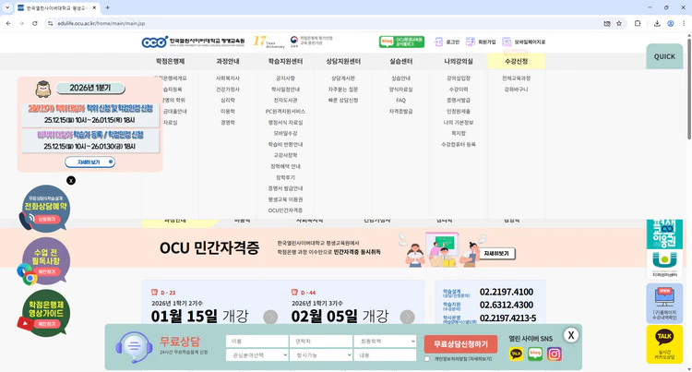Image resolution: width=692 pixels, height=372 pixels.
Task: Open the 항시가능 time dropdown
Action: 321,354
